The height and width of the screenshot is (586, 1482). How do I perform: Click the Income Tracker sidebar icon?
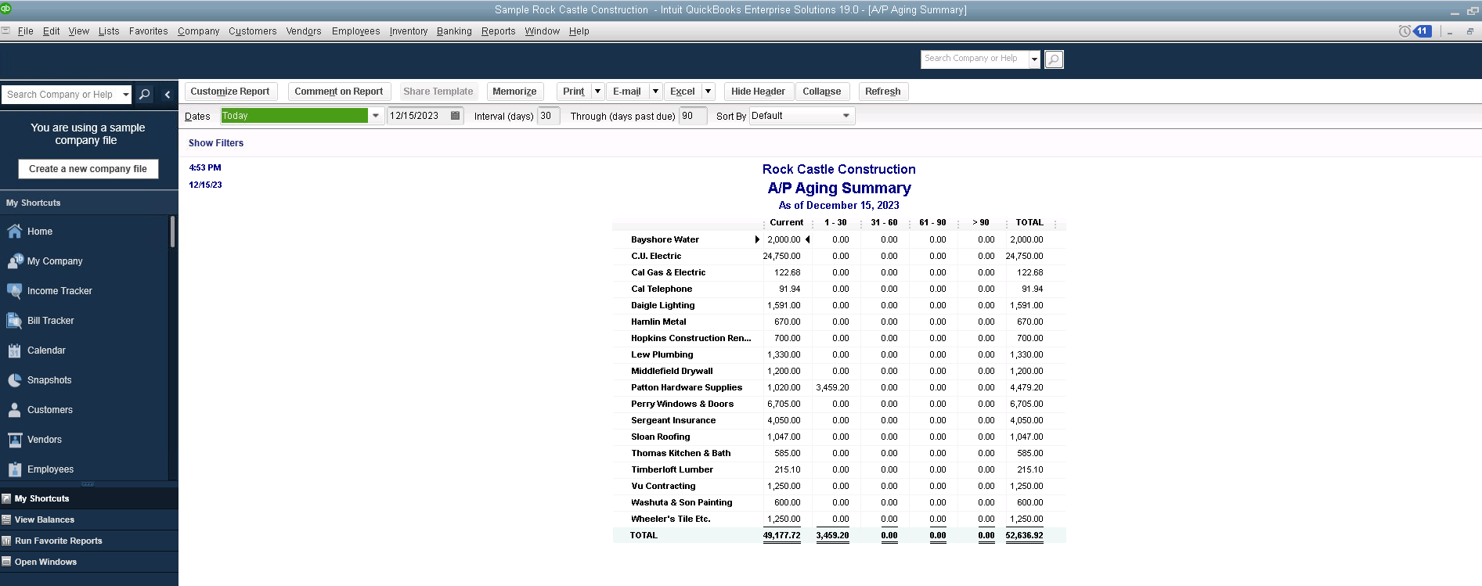pos(14,291)
